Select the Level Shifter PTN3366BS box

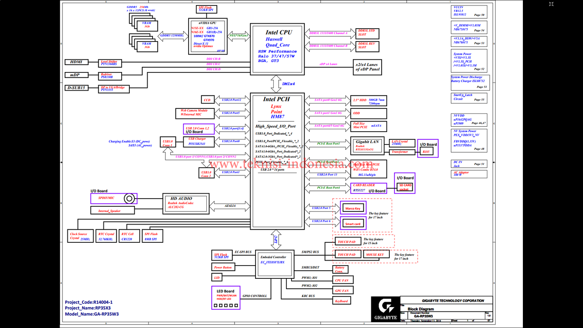click(x=110, y=62)
